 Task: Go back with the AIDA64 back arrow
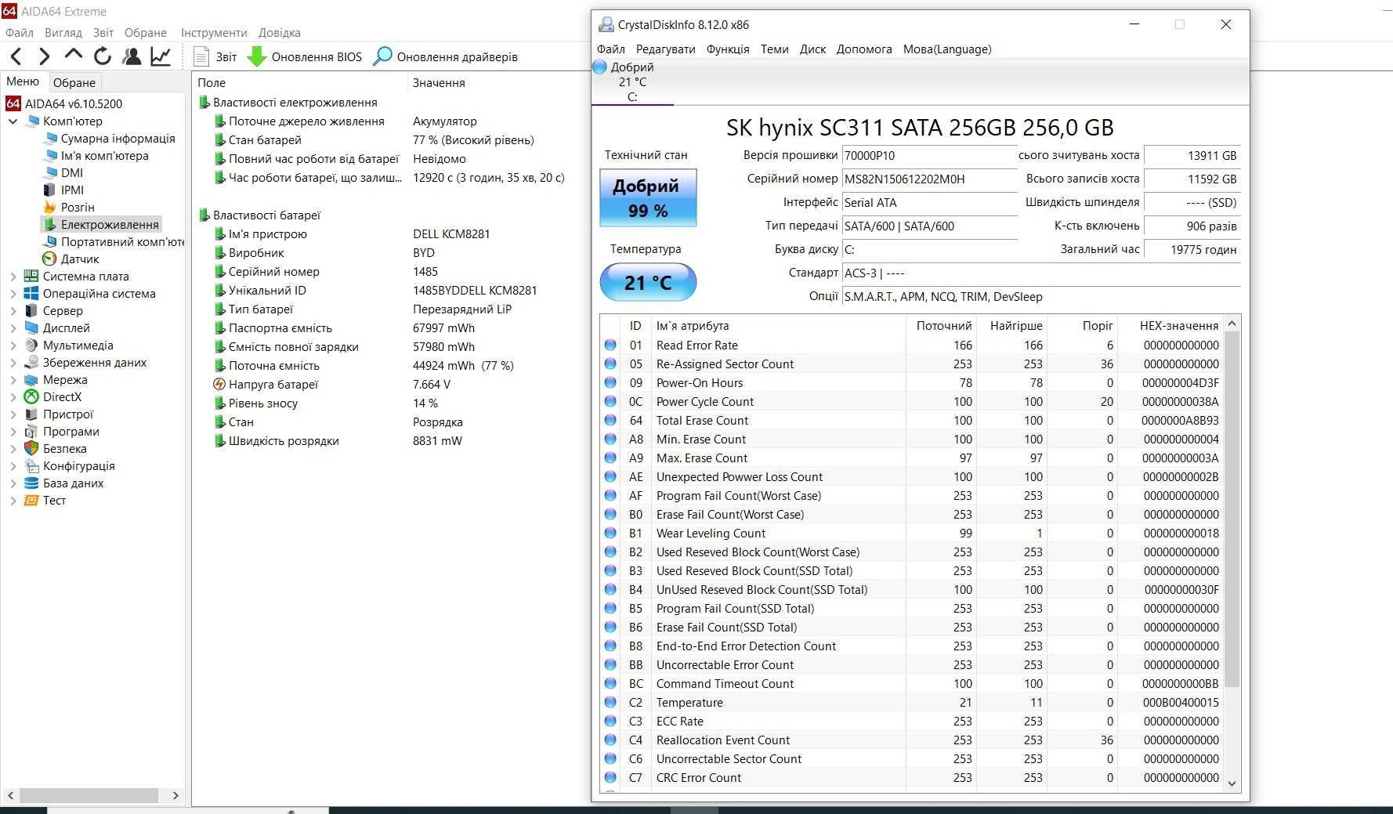[x=16, y=56]
